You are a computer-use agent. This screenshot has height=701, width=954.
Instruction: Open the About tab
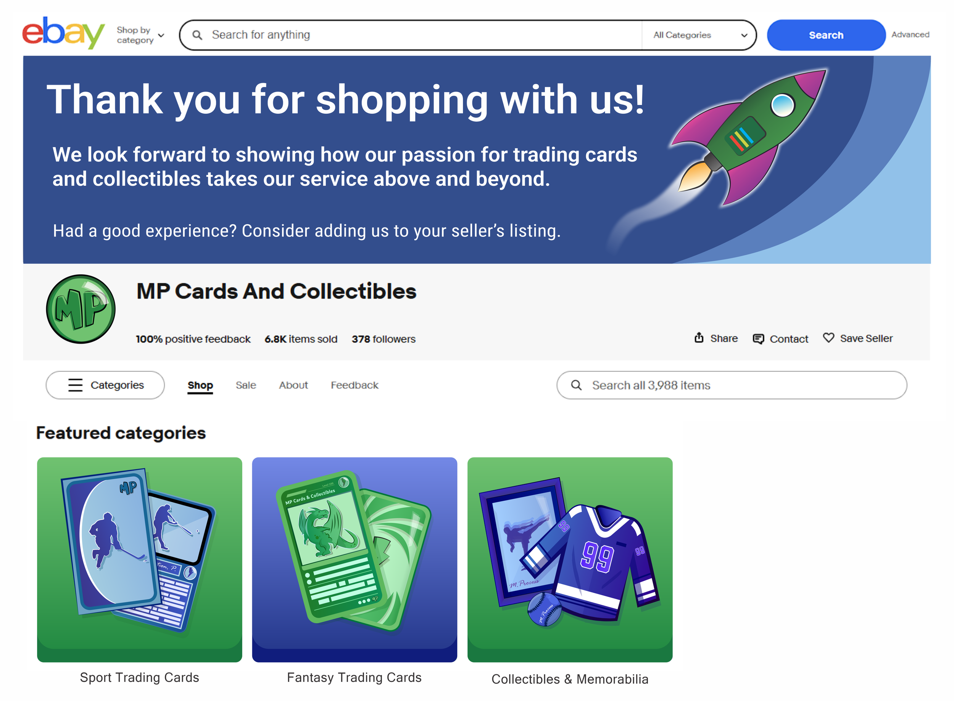293,385
